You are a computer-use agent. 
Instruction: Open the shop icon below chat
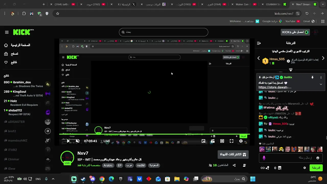pos(279,168)
